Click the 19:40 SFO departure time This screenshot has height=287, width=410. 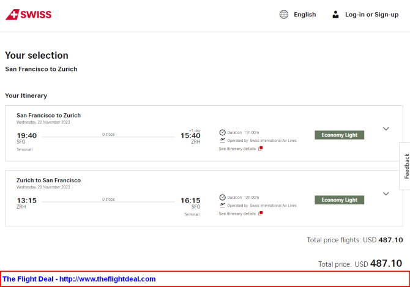pos(27,136)
